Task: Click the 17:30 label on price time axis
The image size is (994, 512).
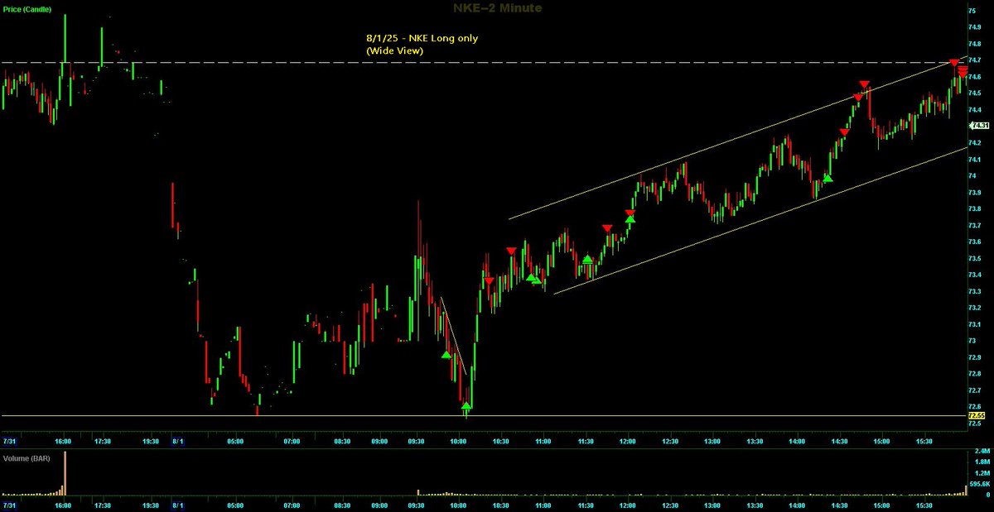Action: tap(102, 442)
